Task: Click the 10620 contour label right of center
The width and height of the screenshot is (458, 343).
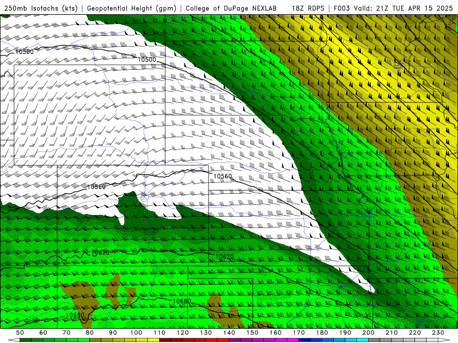Action: coord(224,257)
